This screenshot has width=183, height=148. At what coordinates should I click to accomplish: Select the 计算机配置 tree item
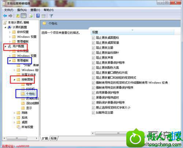coord(20,27)
